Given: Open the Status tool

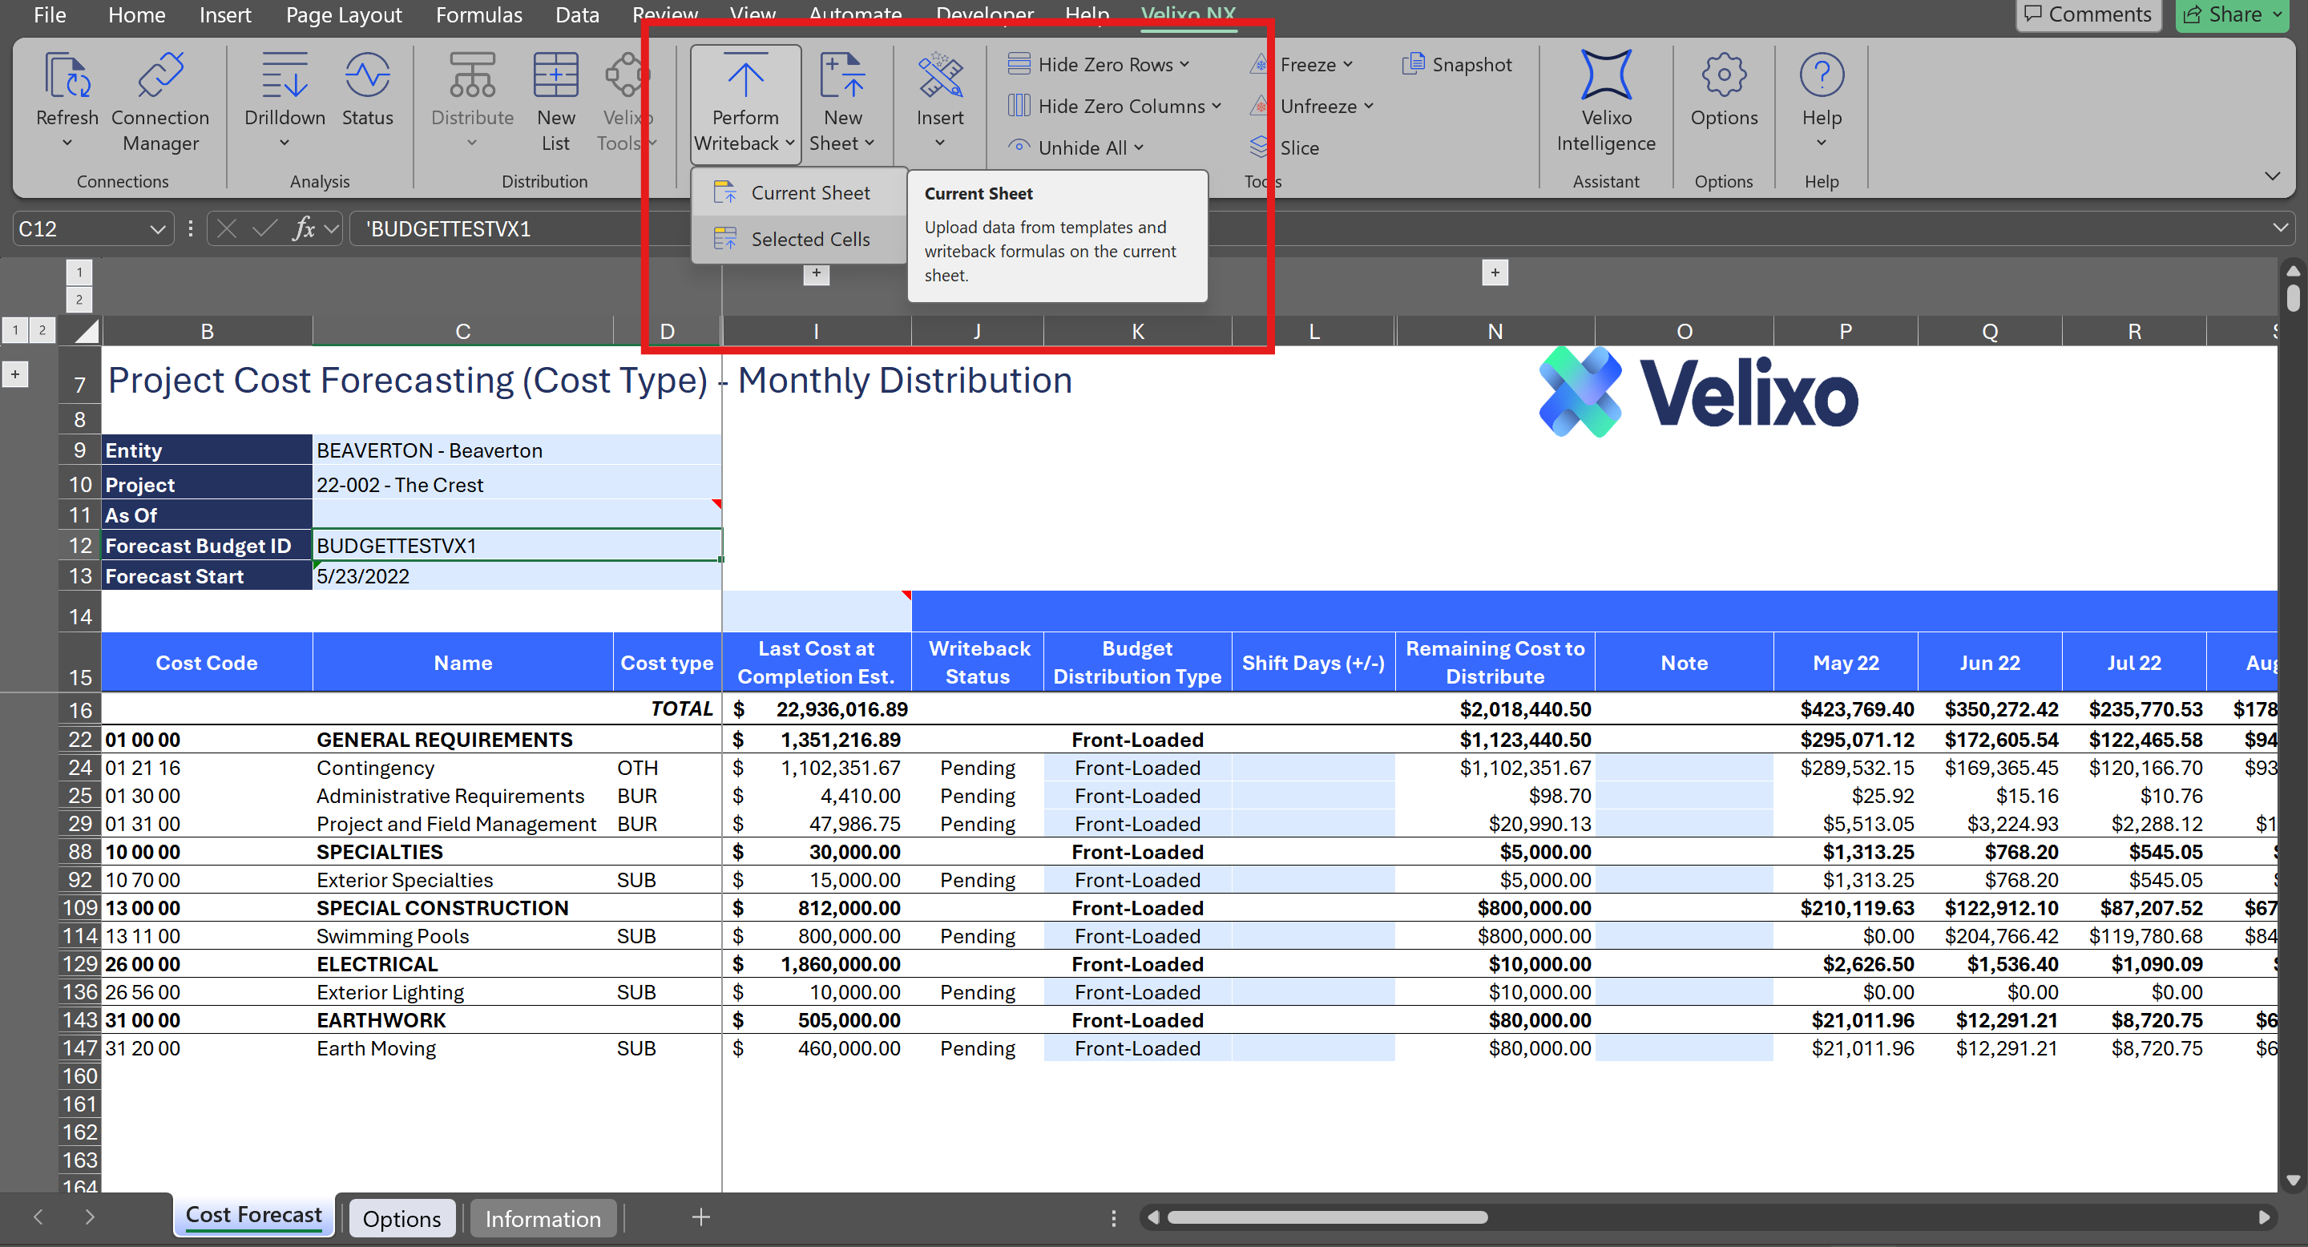Looking at the screenshot, I should pyautogui.click(x=367, y=76).
